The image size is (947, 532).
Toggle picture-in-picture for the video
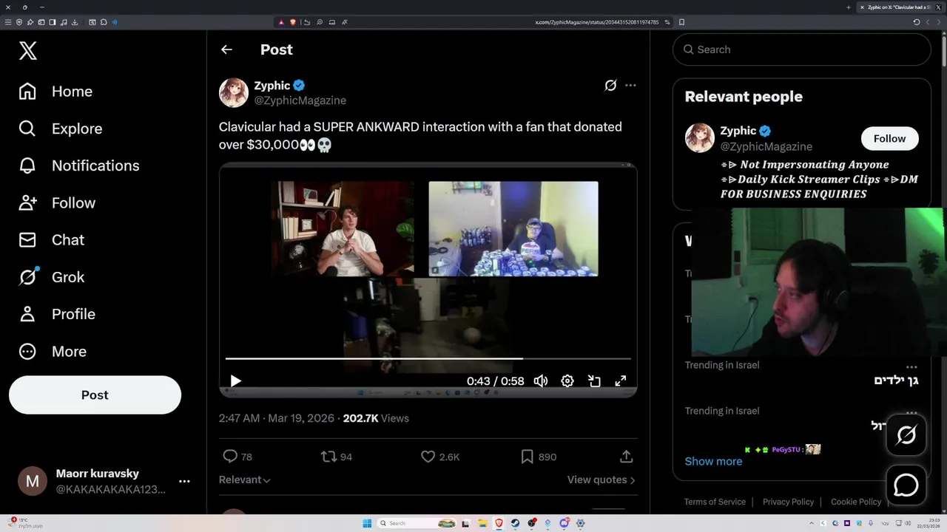pyautogui.click(x=594, y=381)
